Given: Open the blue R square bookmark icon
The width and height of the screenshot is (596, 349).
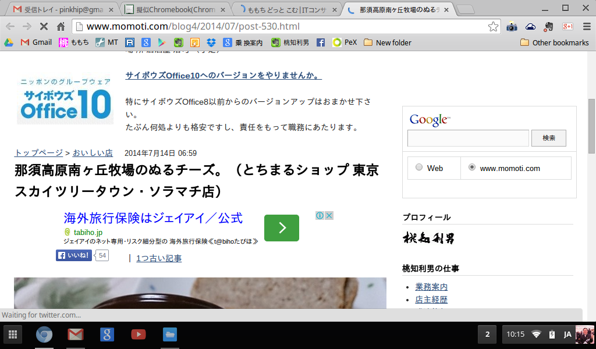Looking at the screenshot, I should click(130, 42).
